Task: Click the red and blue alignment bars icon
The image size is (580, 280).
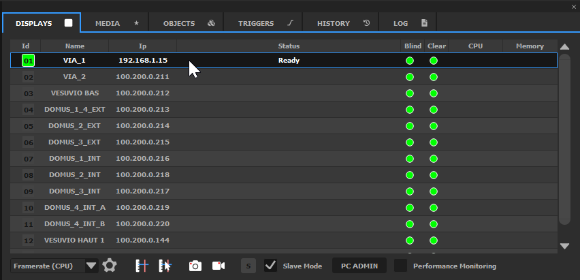Action: coord(142,266)
